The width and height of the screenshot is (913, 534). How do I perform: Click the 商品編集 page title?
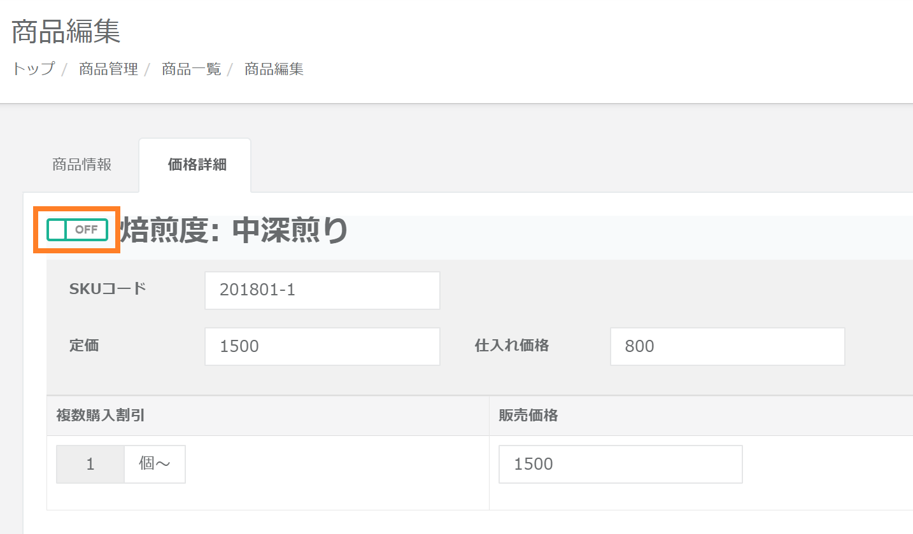tap(66, 32)
